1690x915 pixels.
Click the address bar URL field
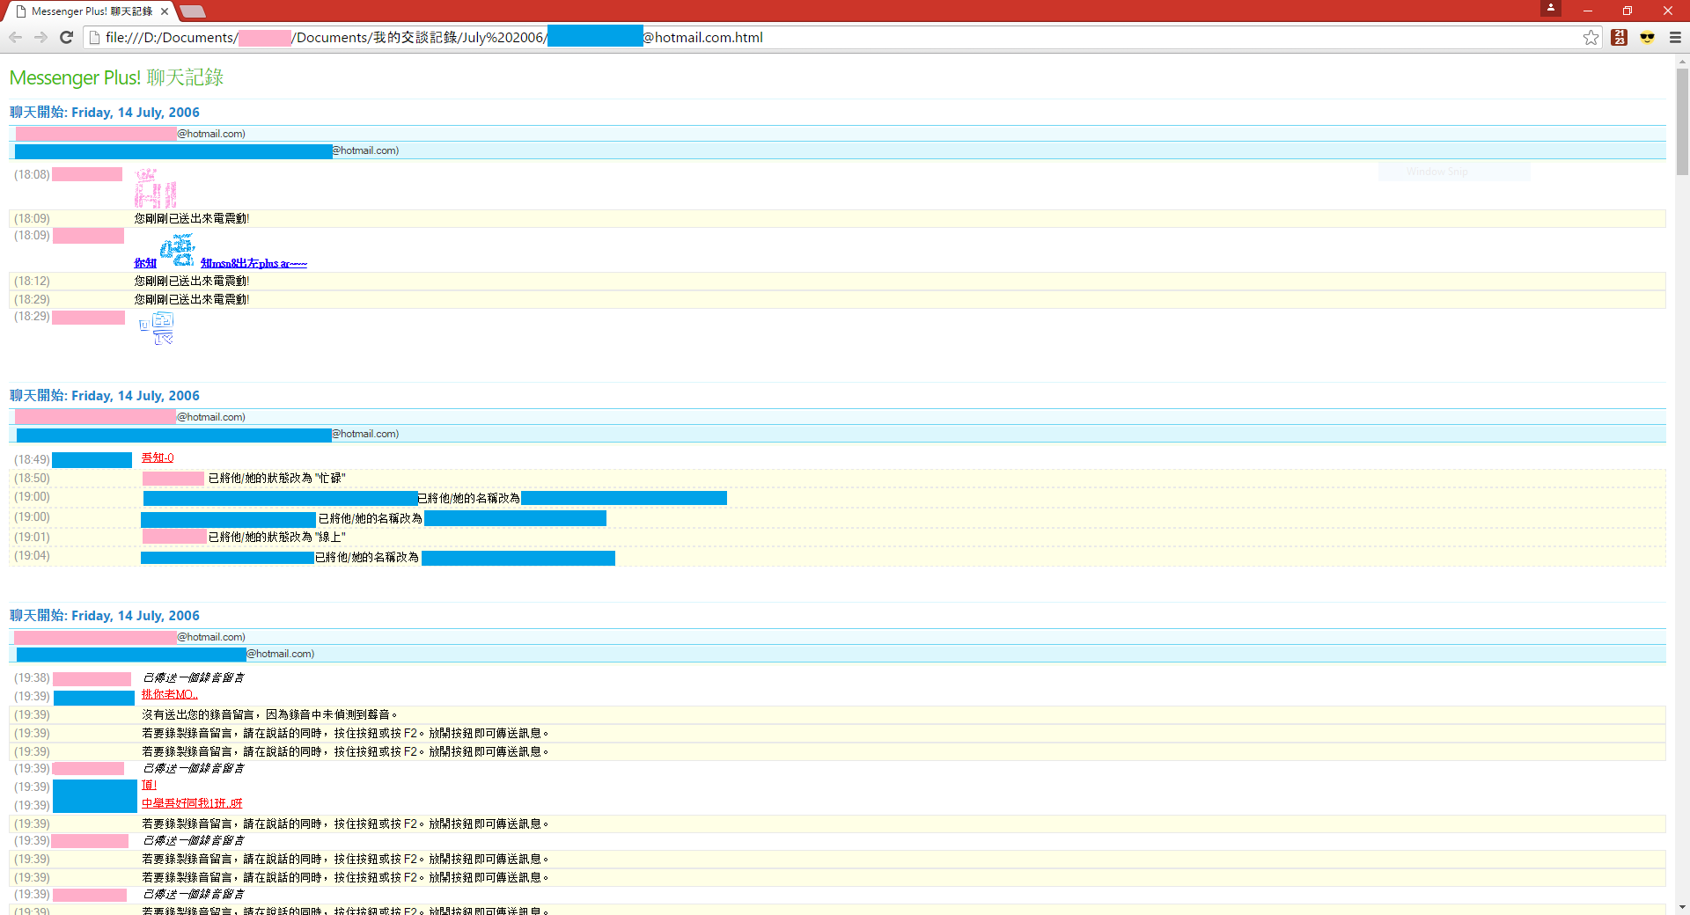(x=836, y=37)
